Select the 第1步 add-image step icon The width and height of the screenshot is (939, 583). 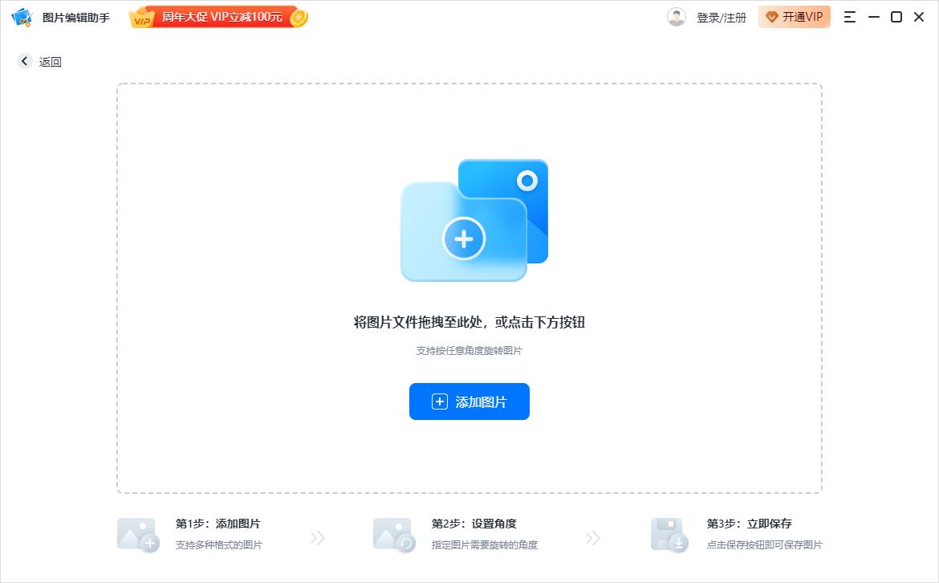pos(137,535)
